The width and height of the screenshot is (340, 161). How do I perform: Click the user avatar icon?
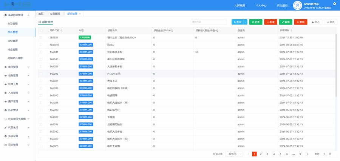tap(297, 5)
